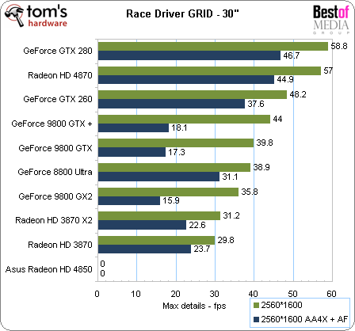This screenshot has width=355, height=331.
Task: Click the green 2560*1600 legend swatch
Action: pyautogui.click(x=256, y=306)
